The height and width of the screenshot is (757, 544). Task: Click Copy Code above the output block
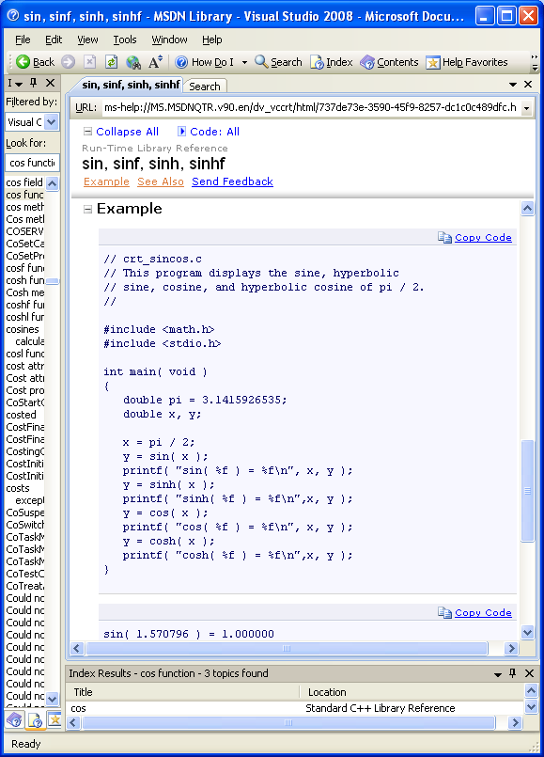pyautogui.click(x=483, y=612)
